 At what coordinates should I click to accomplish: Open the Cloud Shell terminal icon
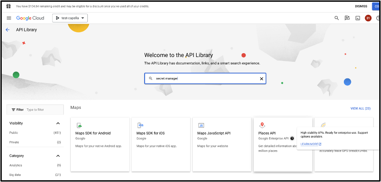pyautogui.click(x=358, y=18)
